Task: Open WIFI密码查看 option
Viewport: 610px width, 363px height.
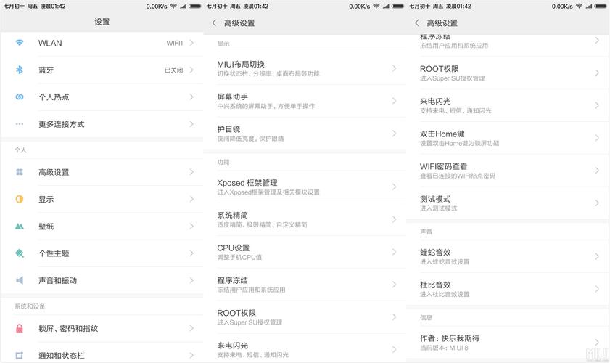Action: click(x=508, y=170)
